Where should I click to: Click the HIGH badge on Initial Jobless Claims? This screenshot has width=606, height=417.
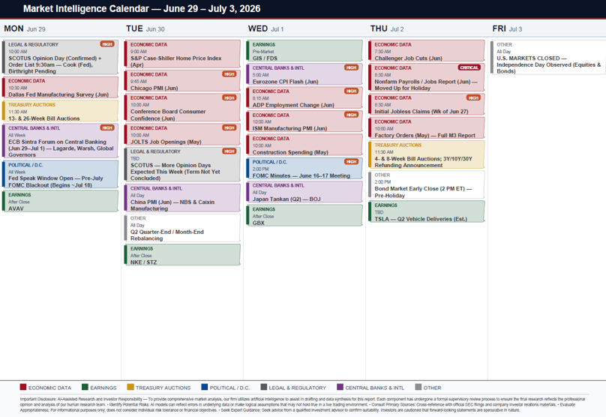click(473, 97)
